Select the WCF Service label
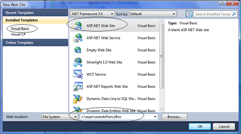This screenshot has height=134, width=241. pyautogui.click(x=96, y=74)
